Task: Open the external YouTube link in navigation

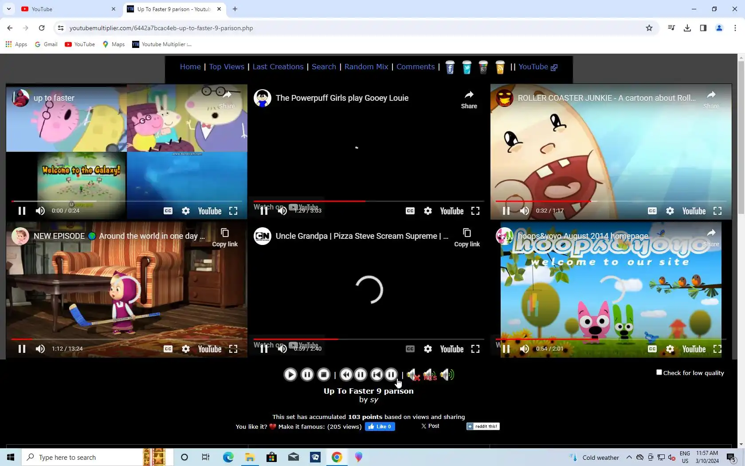Action: (x=538, y=67)
